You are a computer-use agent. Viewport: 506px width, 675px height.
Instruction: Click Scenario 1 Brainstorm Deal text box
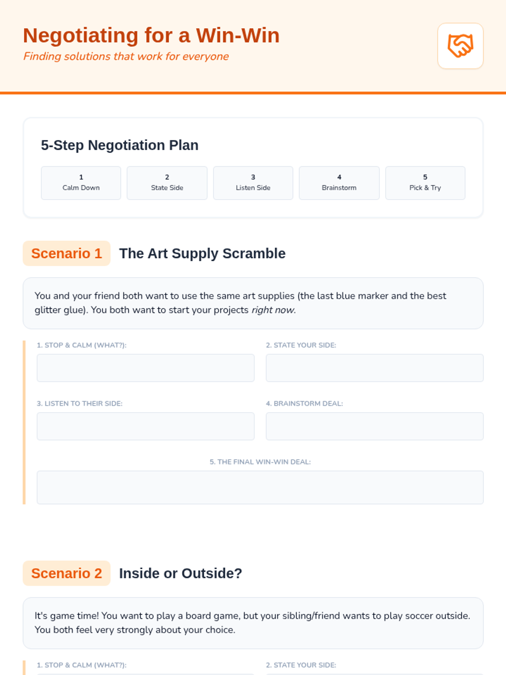[374, 426]
